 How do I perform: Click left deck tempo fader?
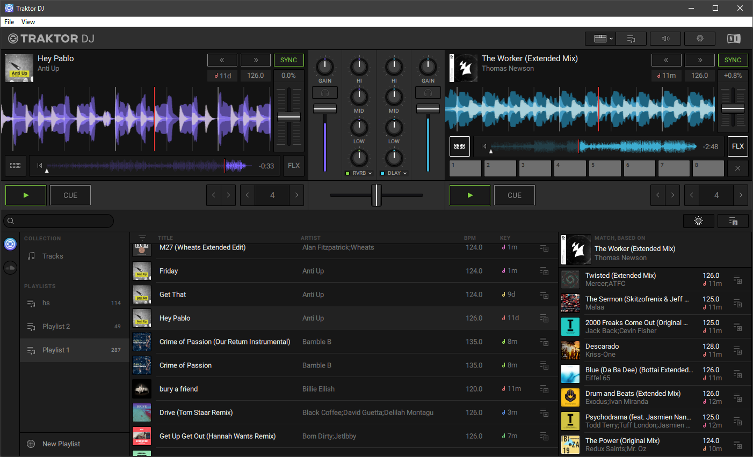(289, 117)
